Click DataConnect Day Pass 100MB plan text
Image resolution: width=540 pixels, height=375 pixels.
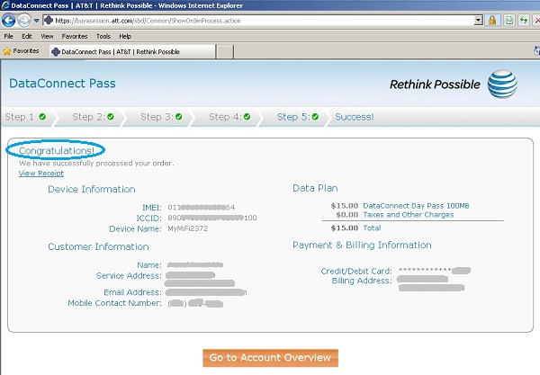[416, 206]
